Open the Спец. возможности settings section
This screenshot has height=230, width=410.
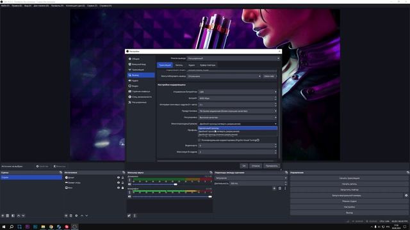click(141, 96)
